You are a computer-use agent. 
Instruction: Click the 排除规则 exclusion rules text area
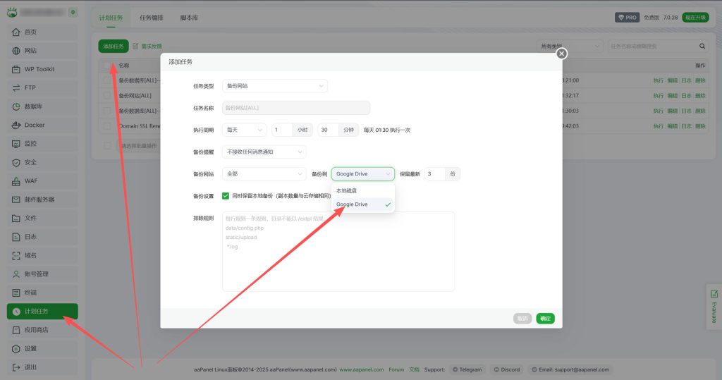click(x=338, y=261)
